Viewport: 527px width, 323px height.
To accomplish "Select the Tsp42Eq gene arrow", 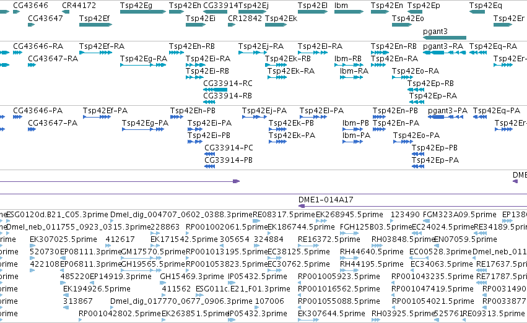I will (x=477, y=12).
